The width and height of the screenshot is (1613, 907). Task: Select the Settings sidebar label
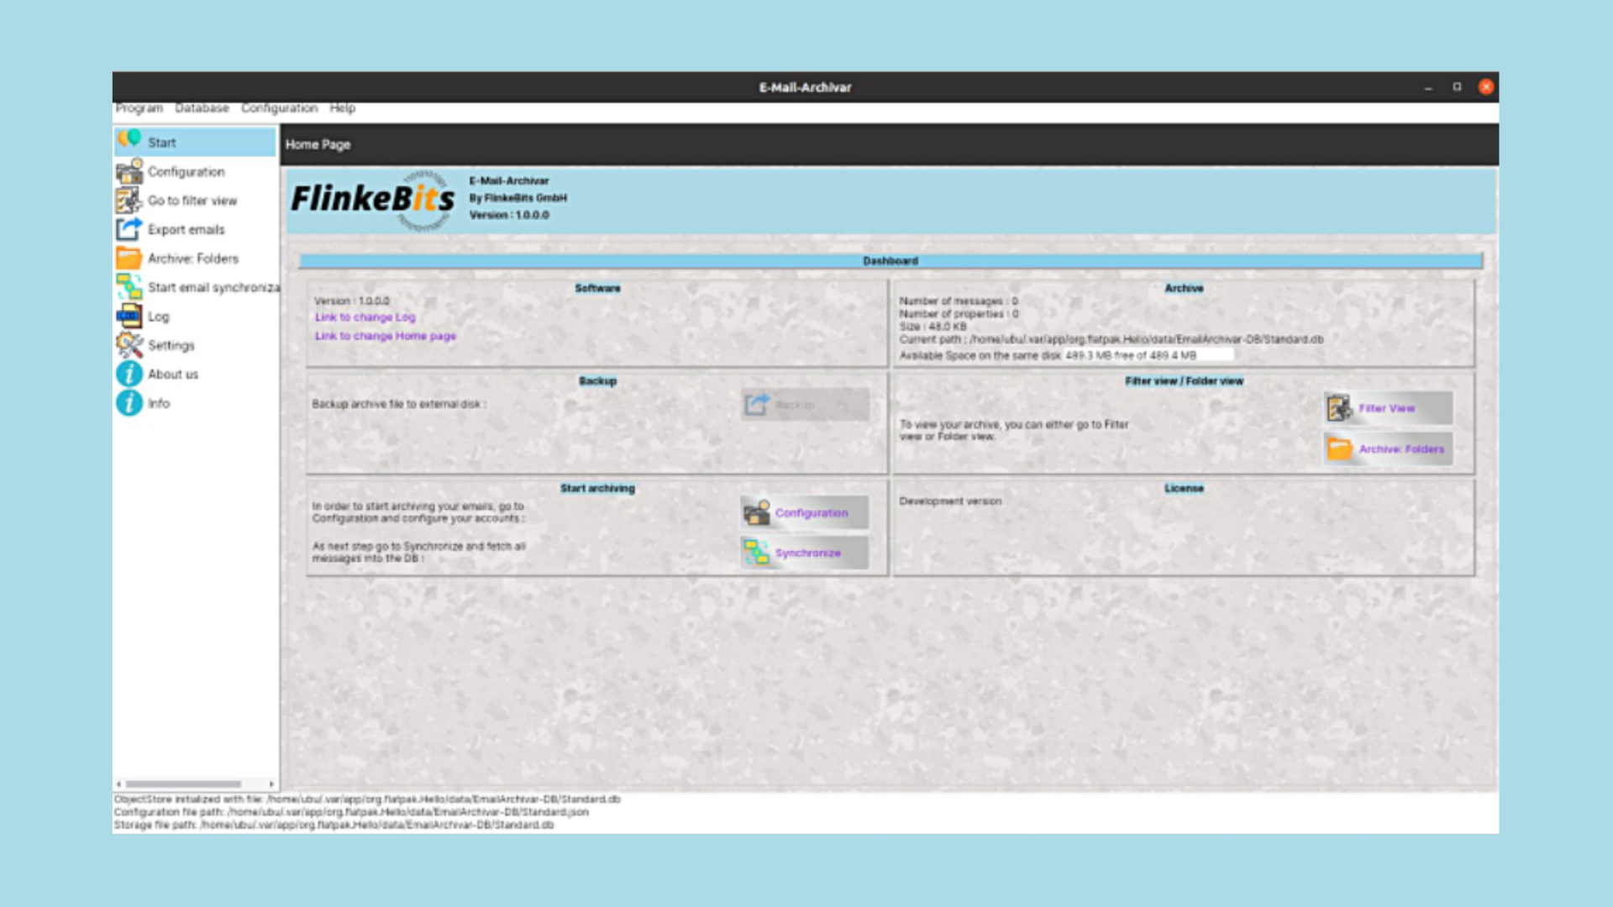click(171, 345)
